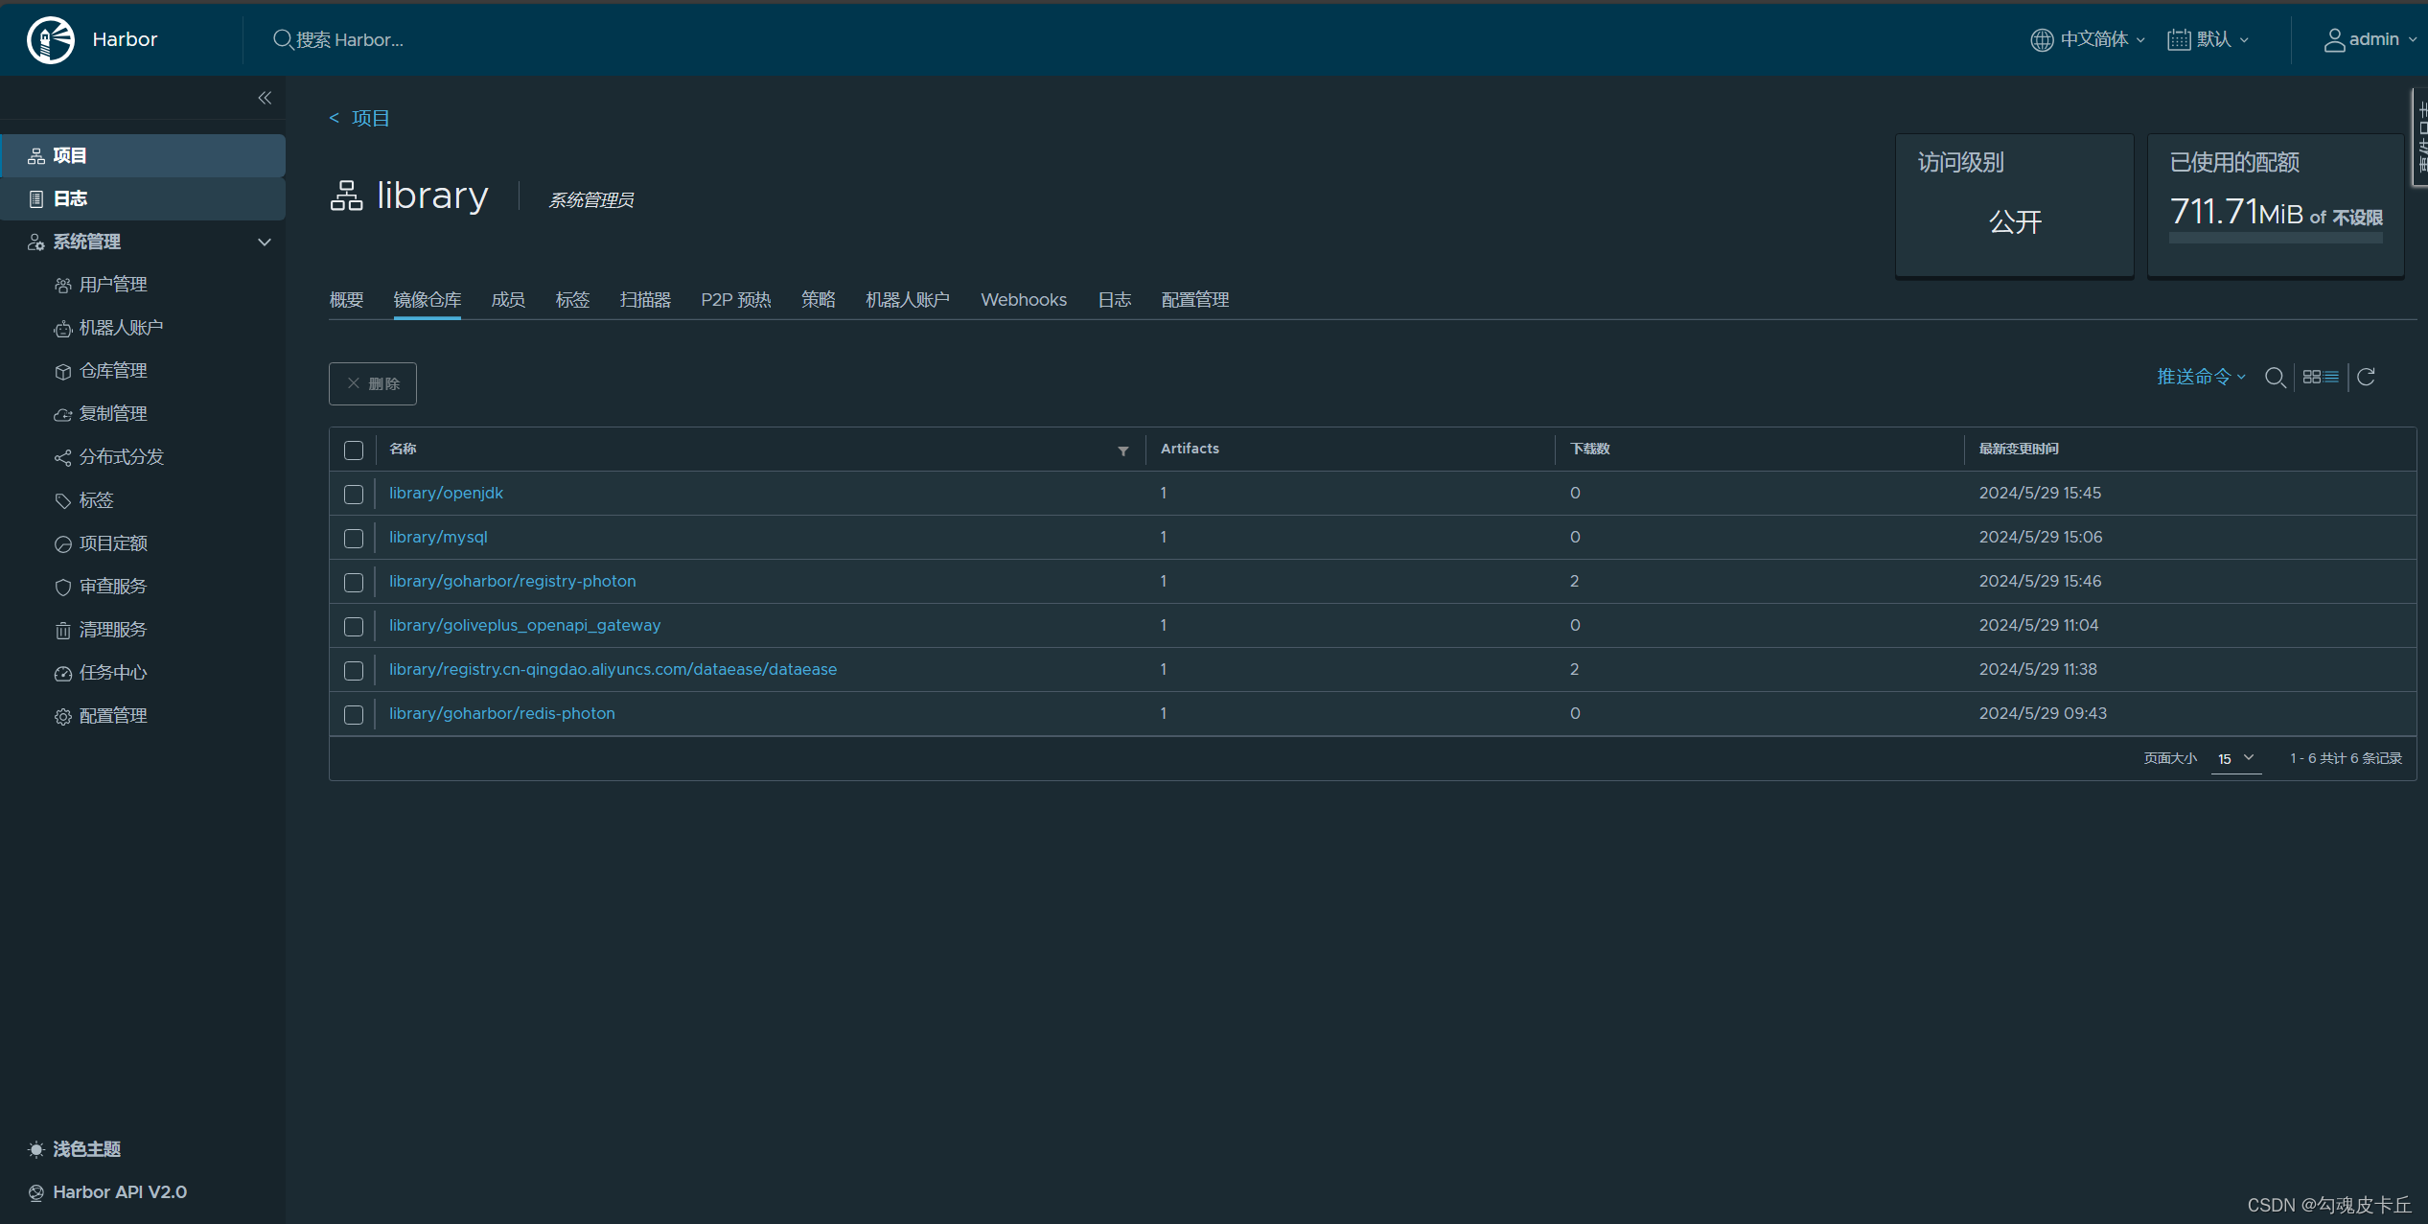Screen dimensions: 2428x1224
Task: Toggle select-all checkbox in table header
Action: click(x=354, y=450)
